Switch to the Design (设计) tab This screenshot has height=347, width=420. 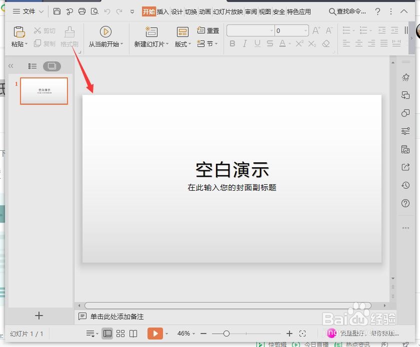[x=177, y=11]
